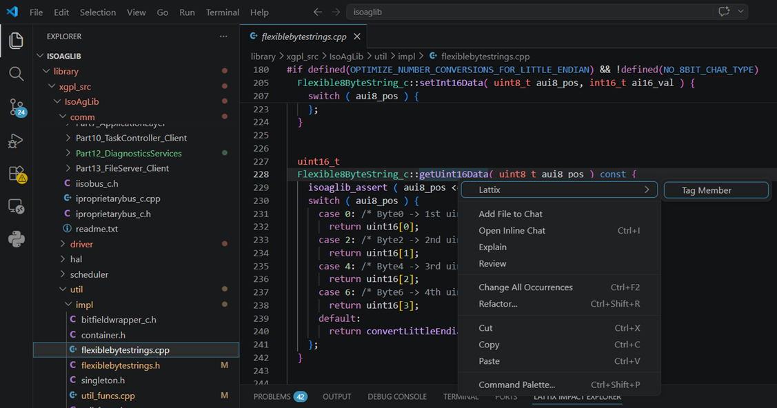
Task: Click the info icon of readme.txt
Action: point(67,229)
